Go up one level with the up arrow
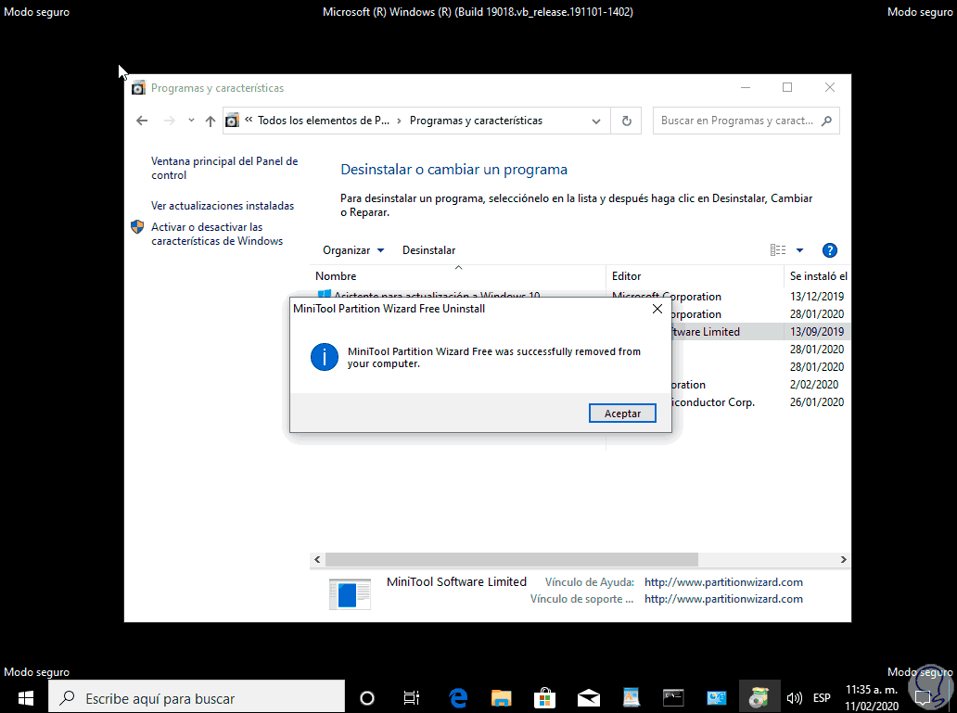This screenshot has height=713, width=957. point(211,121)
